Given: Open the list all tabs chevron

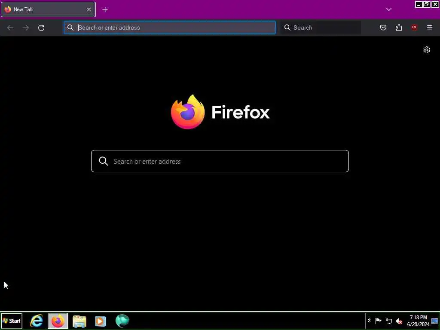Looking at the screenshot, I should click(x=388, y=9).
